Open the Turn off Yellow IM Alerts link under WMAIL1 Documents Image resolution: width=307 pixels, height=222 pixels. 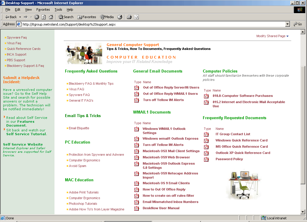point(163,145)
